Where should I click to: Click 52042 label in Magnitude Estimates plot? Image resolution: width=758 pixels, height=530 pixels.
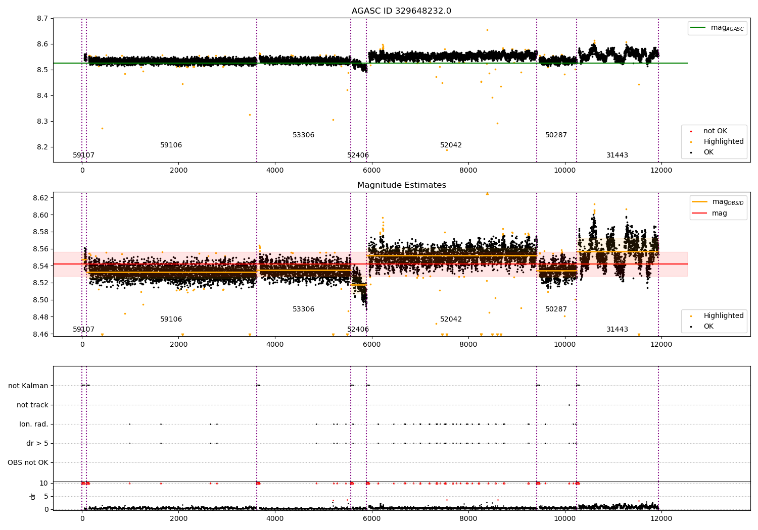tap(451, 320)
